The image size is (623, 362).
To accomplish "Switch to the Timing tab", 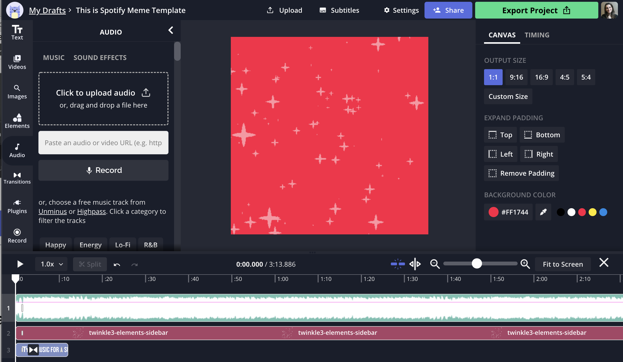I will click(537, 35).
